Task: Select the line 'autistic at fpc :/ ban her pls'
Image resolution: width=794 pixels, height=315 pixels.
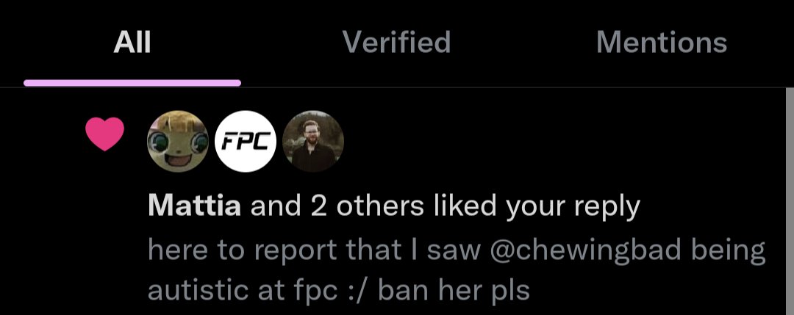Action: (x=339, y=291)
